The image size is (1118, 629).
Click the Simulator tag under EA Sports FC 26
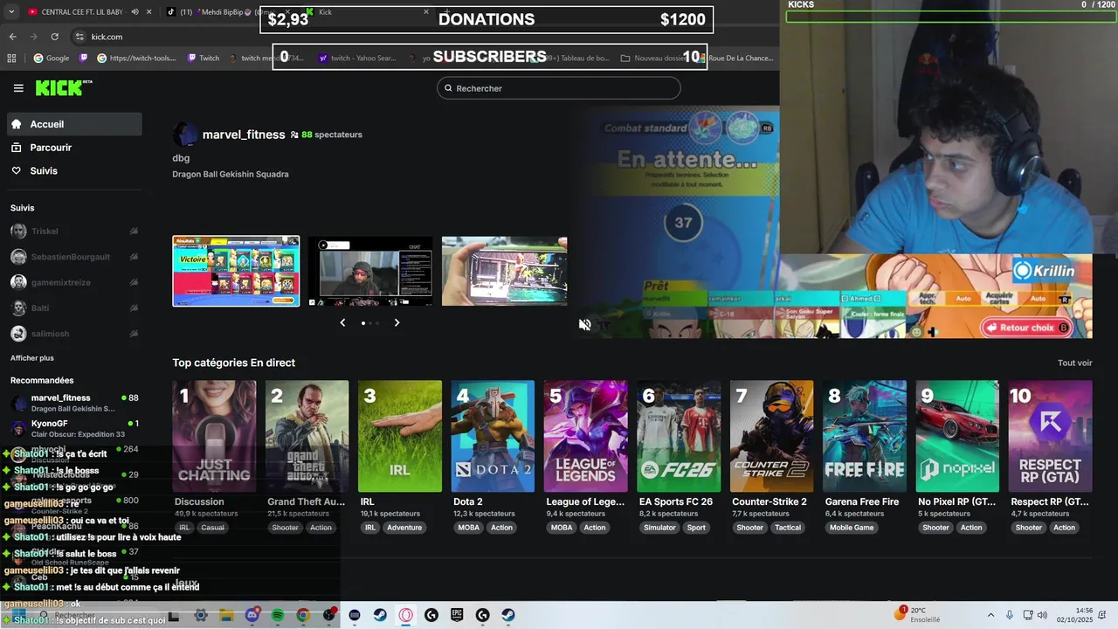[x=659, y=528]
